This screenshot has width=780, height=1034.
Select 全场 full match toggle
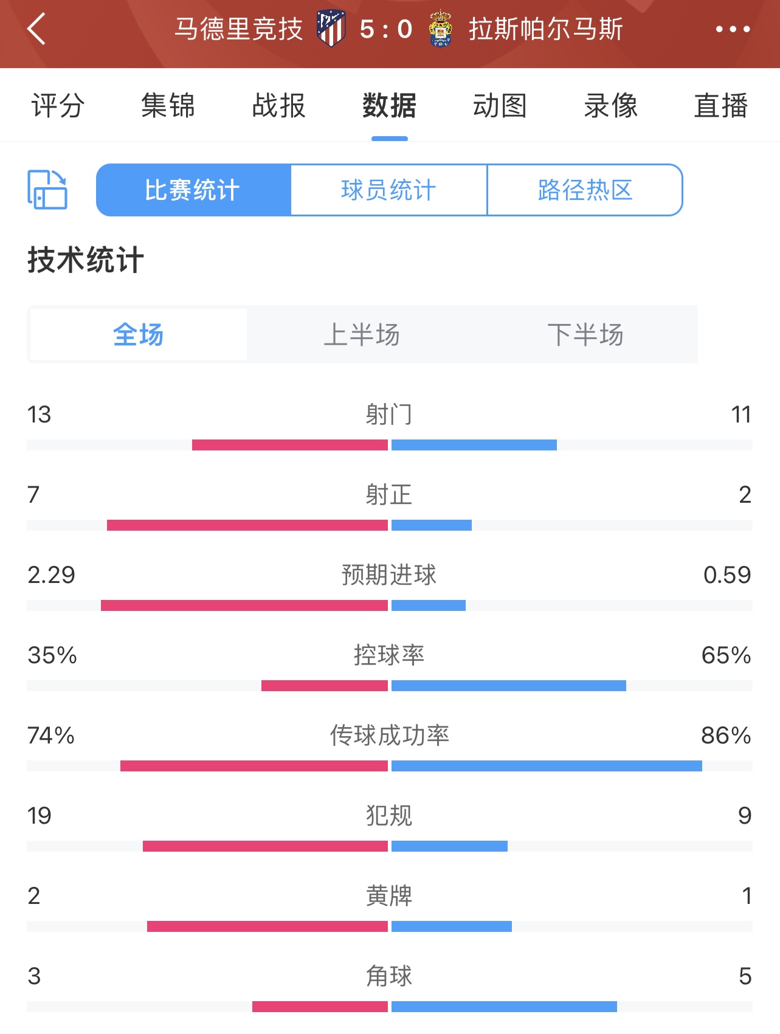[139, 334]
